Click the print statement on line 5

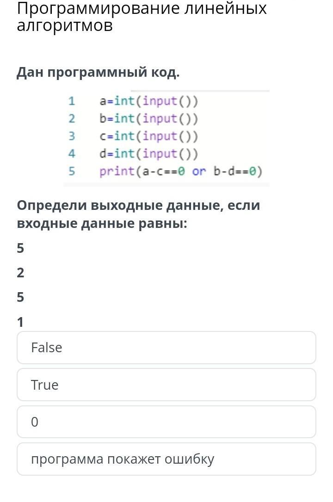(181, 171)
